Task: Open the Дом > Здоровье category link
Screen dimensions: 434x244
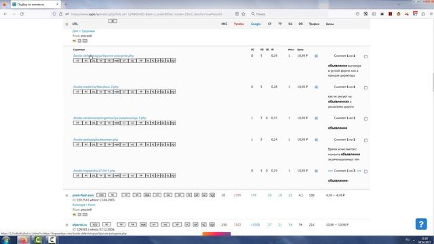Action: pyautogui.click(x=83, y=31)
